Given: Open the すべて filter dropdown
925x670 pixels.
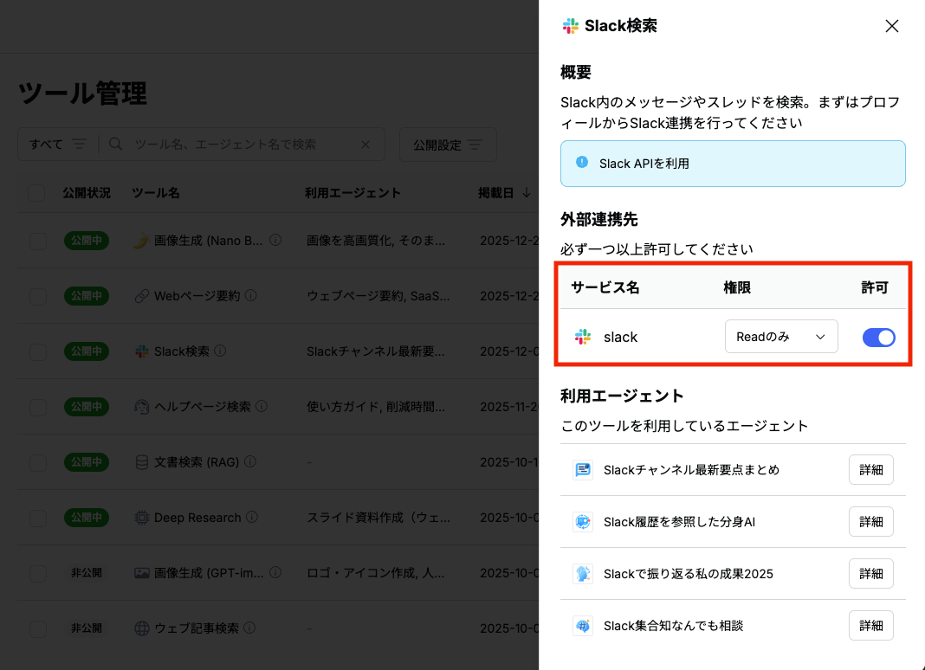Looking at the screenshot, I should [x=58, y=145].
